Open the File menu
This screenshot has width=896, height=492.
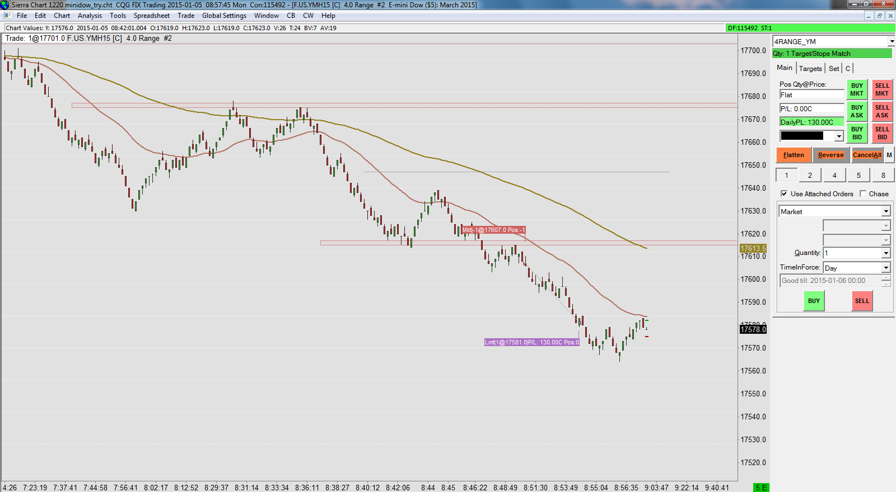(x=22, y=16)
